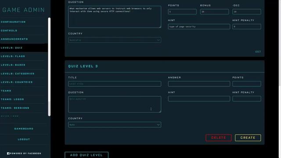The height and width of the screenshot is (158, 281).
Task: Click the Hint field in Quiz Level 3
Action: 199,98
